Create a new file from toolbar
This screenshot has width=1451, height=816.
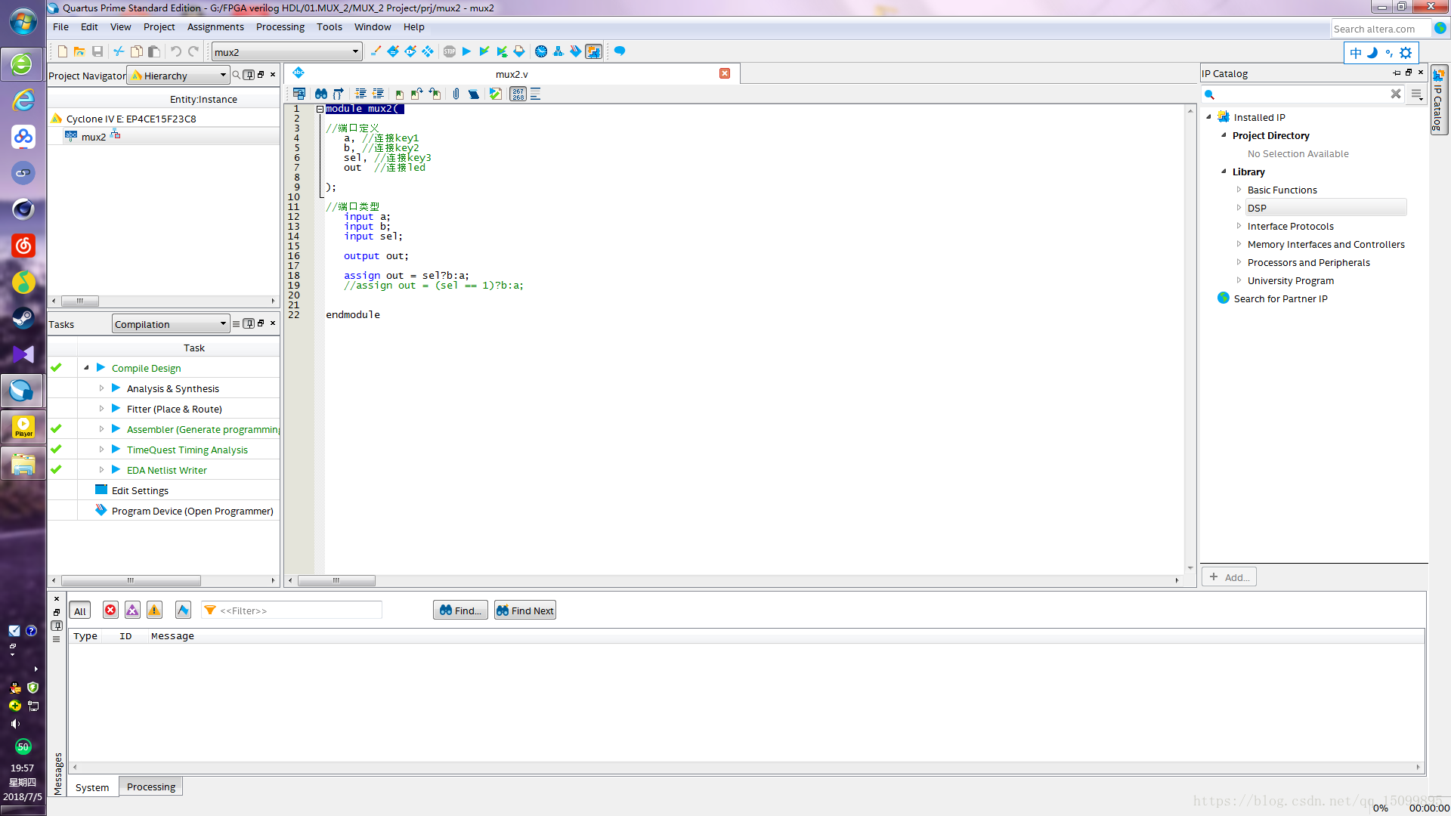[x=63, y=51]
